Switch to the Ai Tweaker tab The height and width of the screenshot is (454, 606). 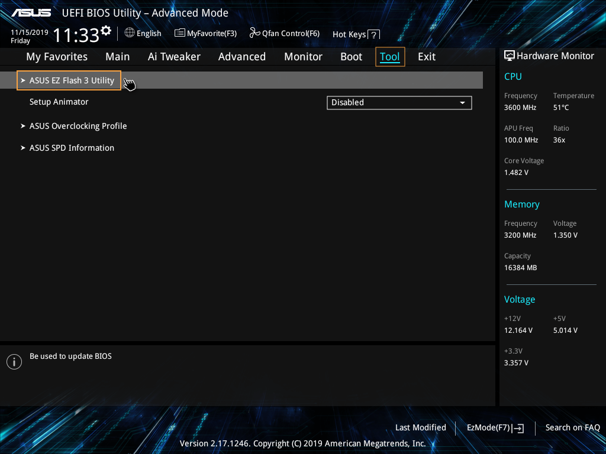[174, 57]
